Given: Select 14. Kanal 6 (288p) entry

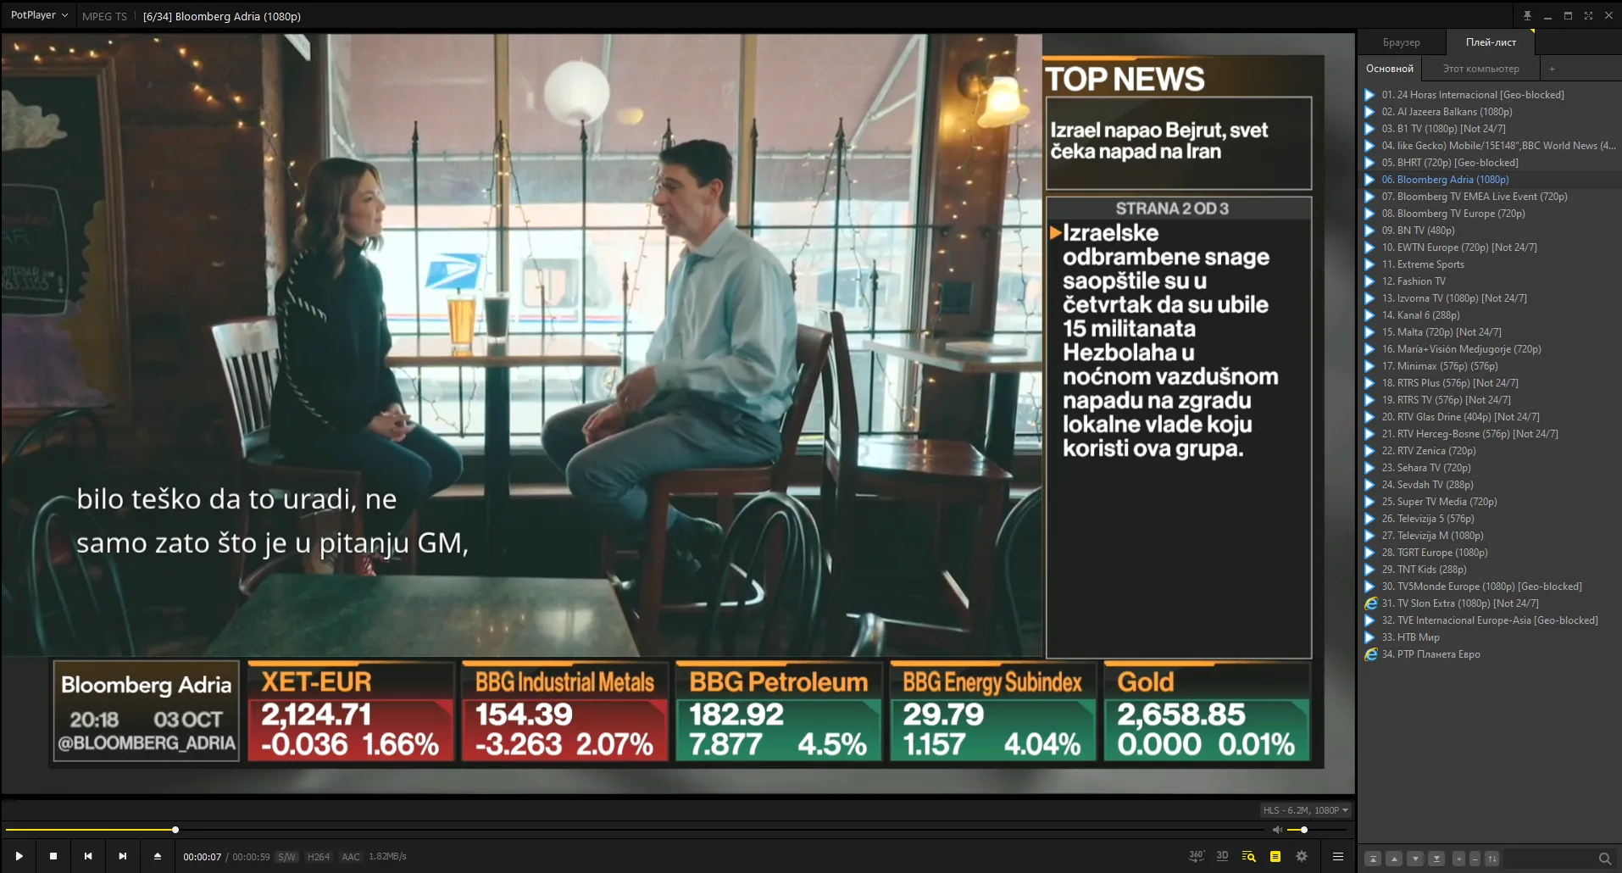Looking at the screenshot, I should [x=1491, y=315].
